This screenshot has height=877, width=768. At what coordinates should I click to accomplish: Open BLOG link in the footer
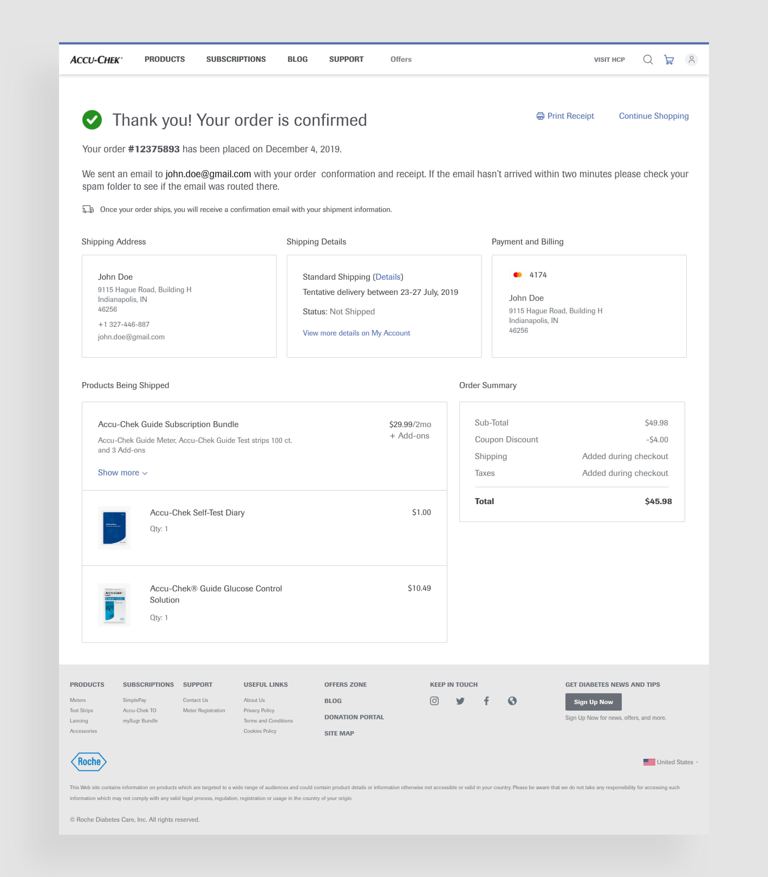point(333,701)
